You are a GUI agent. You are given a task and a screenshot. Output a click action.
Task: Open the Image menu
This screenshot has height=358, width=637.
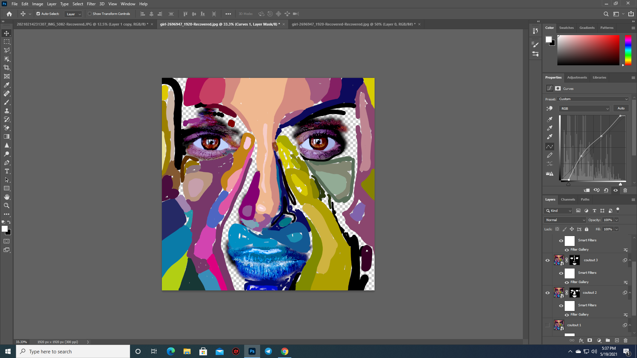(37, 4)
